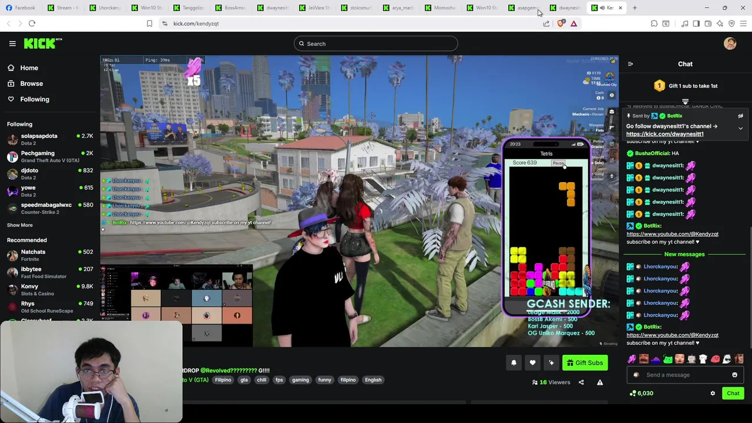Screen dimensions: 752x423
Task: Select the gta tag
Action: pyautogui.click(x=244, y=380)
